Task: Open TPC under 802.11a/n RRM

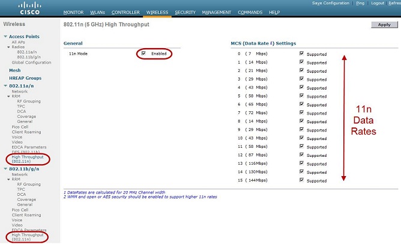Action: point(21,106)
